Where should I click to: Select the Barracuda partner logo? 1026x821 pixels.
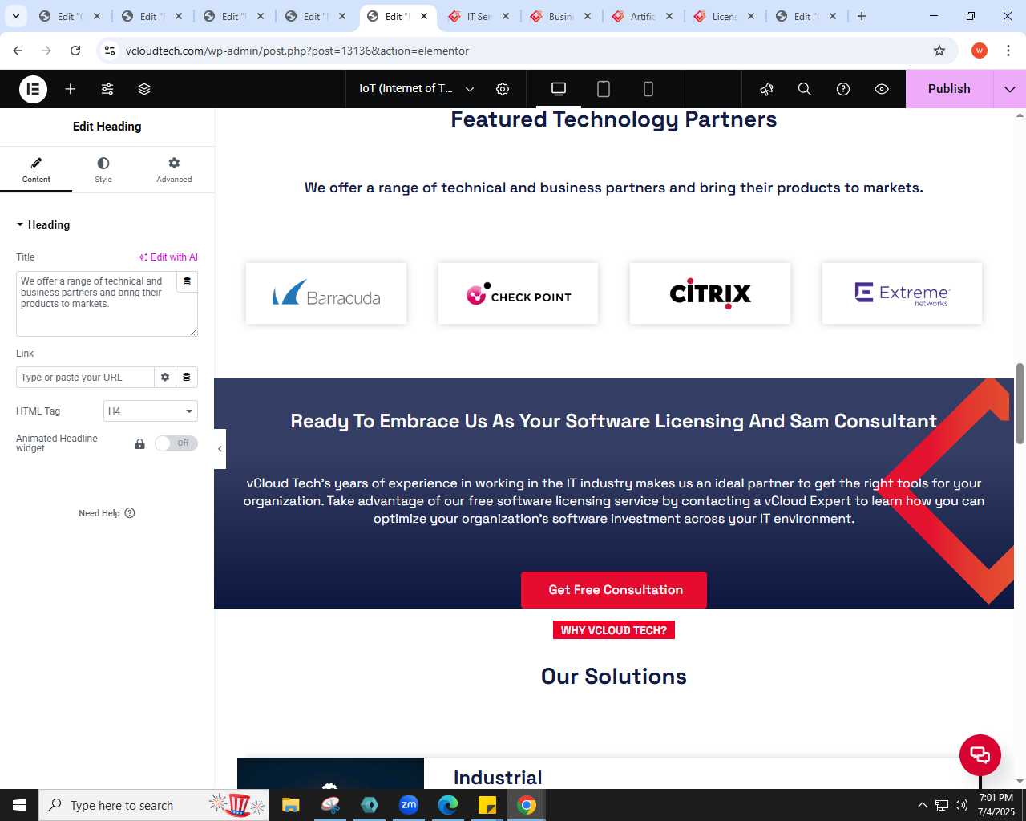[326, 293]
